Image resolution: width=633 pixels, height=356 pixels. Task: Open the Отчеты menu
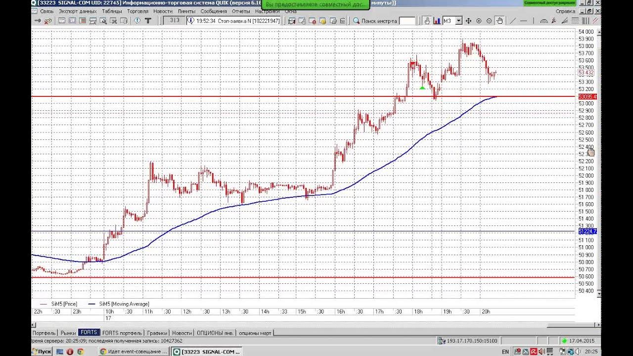pyautogui.click(x=241, y=11)
